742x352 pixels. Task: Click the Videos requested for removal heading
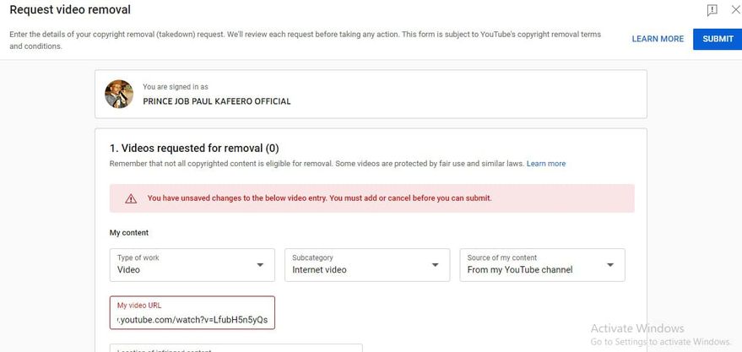tap(194, 148)
